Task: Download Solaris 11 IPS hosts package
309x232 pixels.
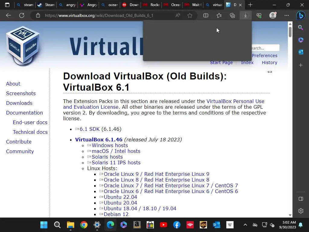Action: coord(116,163)
